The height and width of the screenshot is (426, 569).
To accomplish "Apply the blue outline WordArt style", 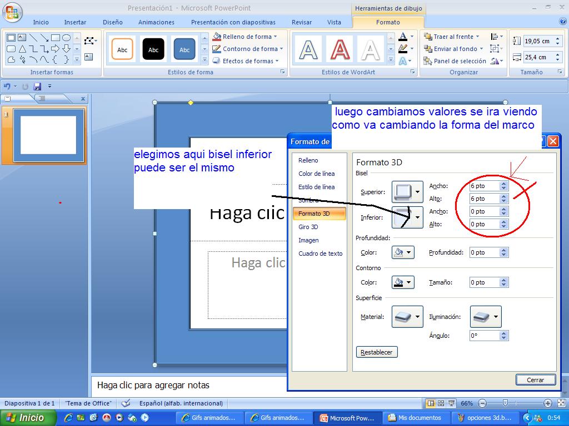I will (x=308, y=49).
